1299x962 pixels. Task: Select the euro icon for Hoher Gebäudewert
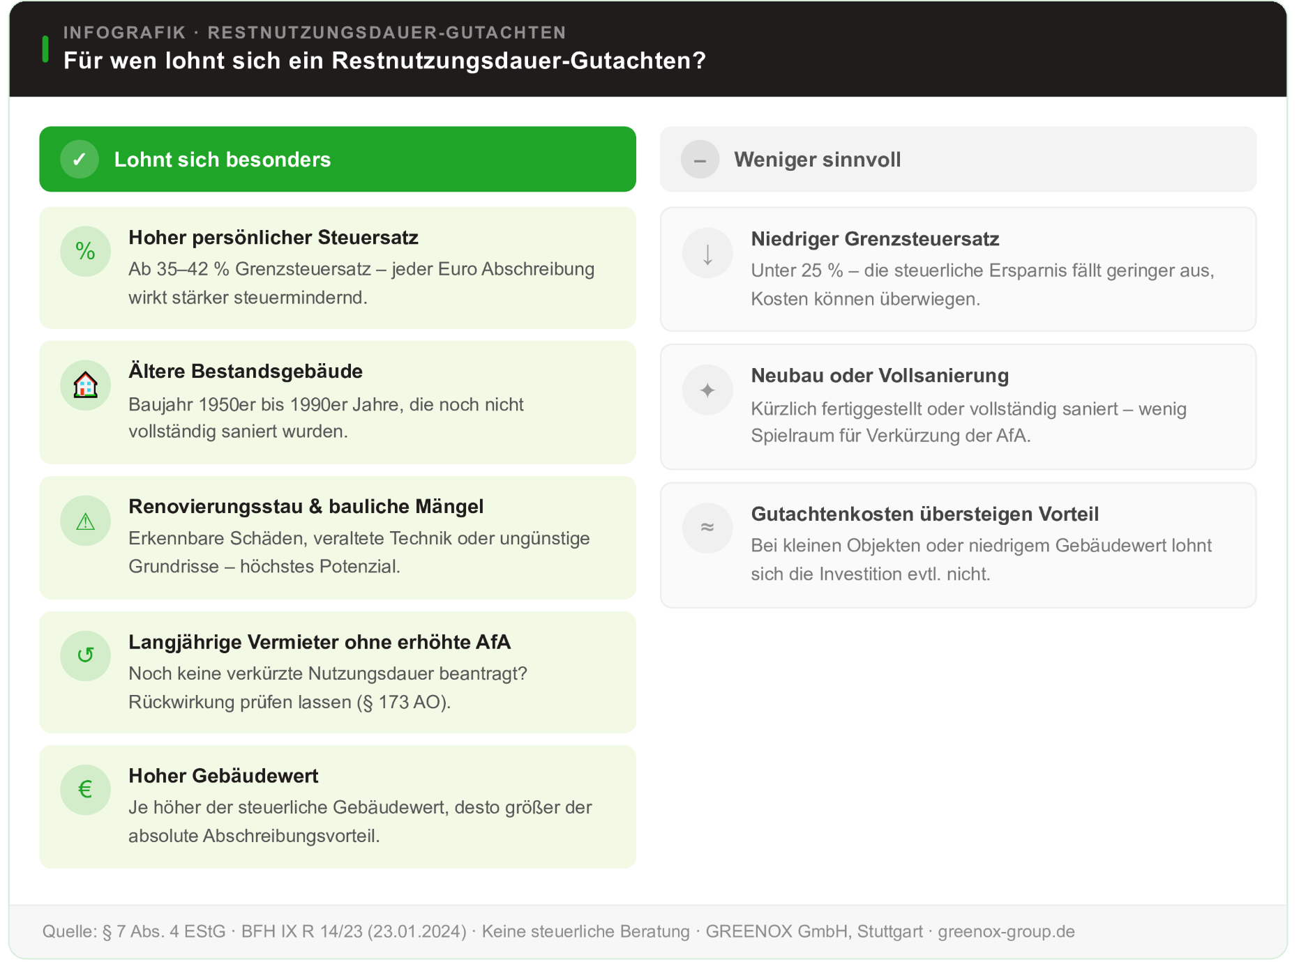[85, 789]
